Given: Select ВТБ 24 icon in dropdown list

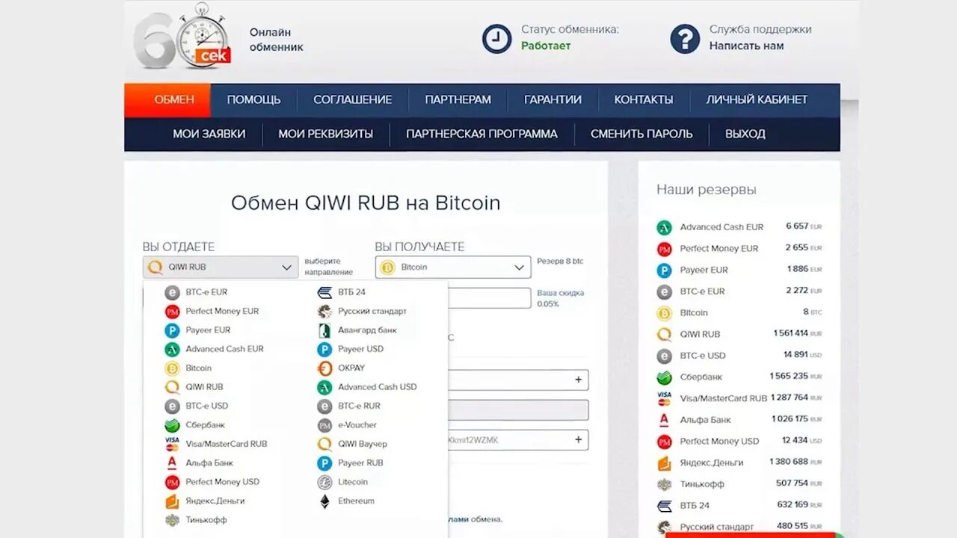Looking at the screenshot, I should pyautogui.click(x=324, y=292).
